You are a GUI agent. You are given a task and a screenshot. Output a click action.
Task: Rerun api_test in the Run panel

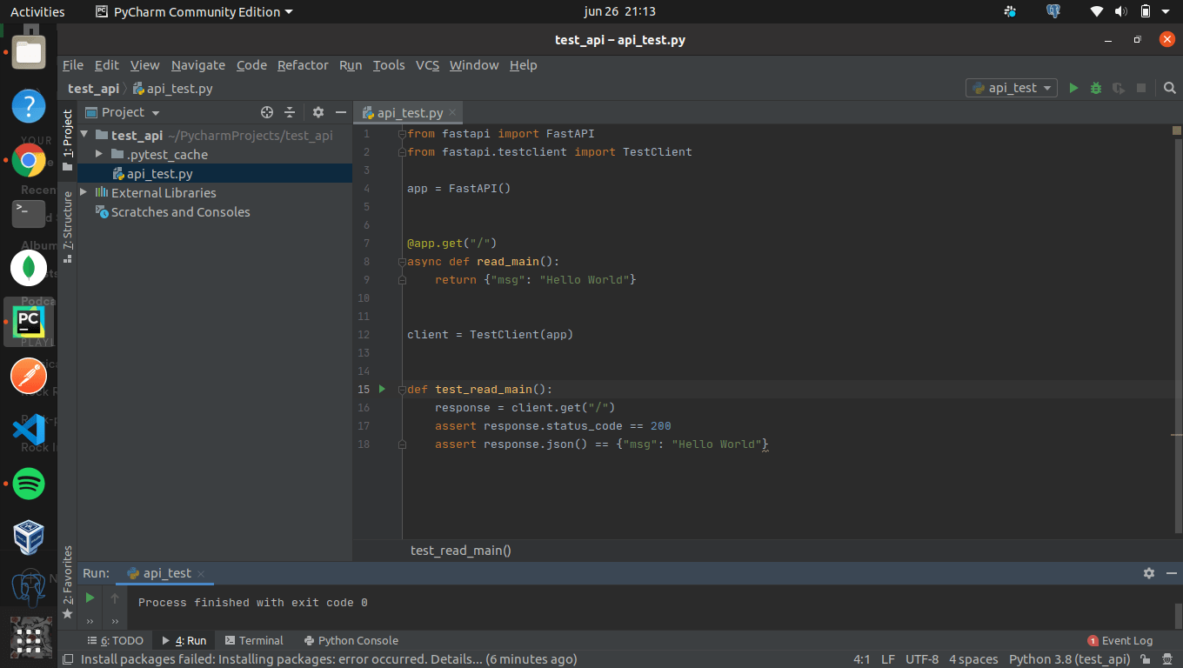(90, 598)
